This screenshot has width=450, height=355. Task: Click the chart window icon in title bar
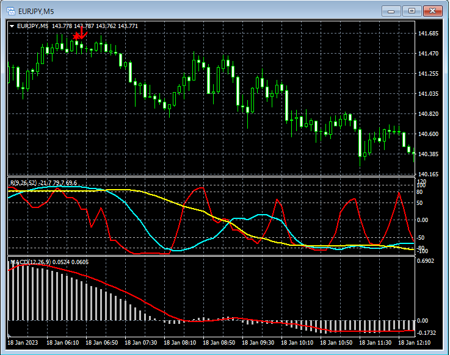click(10, 11)
